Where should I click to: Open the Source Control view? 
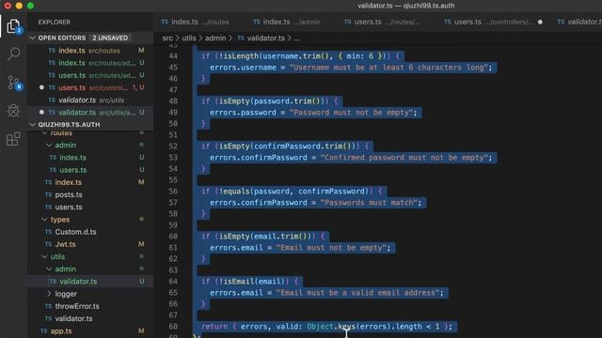click(13, 83)
